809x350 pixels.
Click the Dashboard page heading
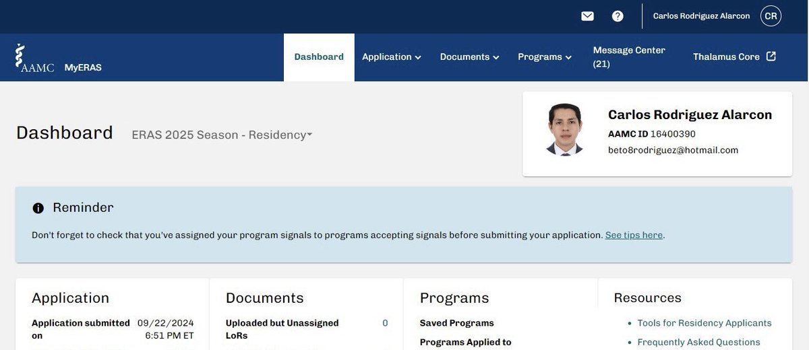tap(65, 133)
